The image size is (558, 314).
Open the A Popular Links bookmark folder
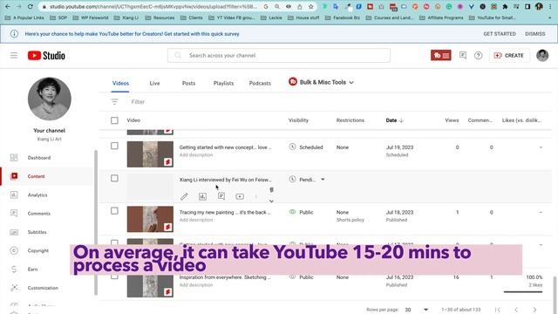point(25,17)
